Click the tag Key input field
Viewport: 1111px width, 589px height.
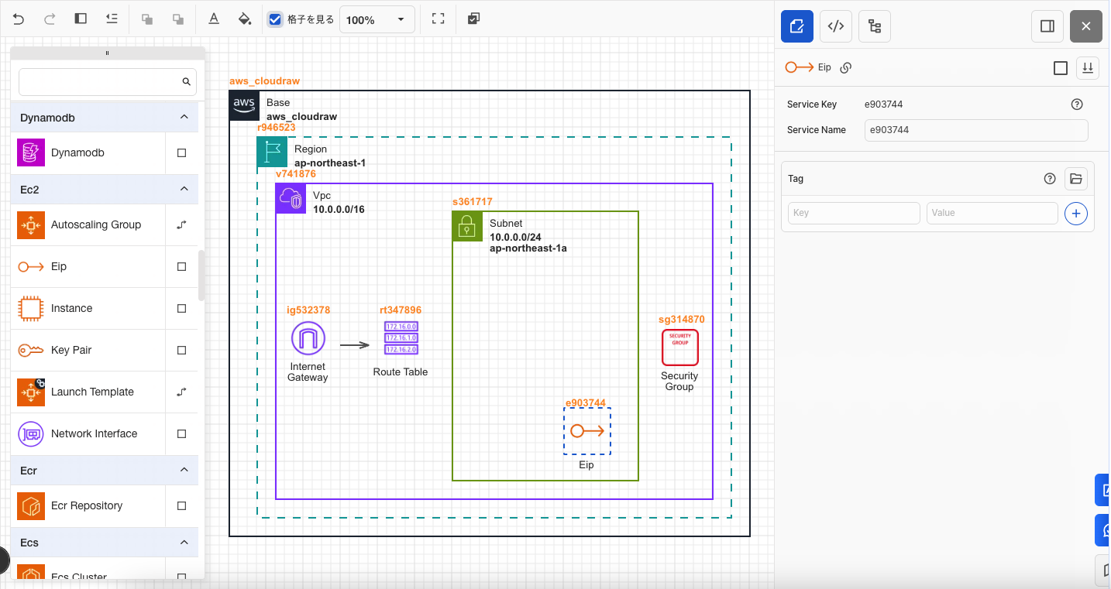pyautogui.click(x=854, y=213)
